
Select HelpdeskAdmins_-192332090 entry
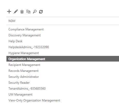click(x=63, y=47)
